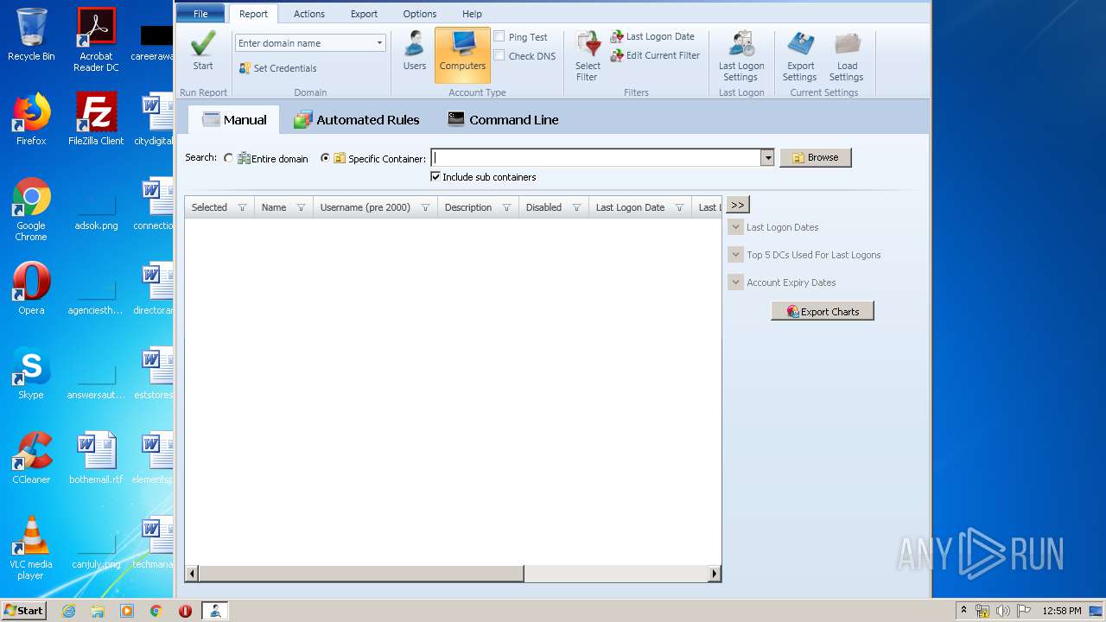The width and height of the screenshot is (1106, 622).
Task: Click the table's horizontal scrollbar thumb
Action: point(361,573)
